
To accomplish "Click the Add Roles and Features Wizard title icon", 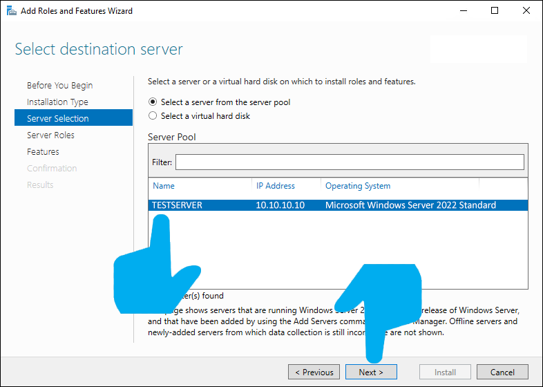I will click(12, 11).
